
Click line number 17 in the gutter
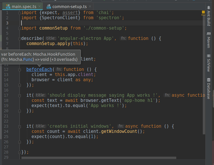(x=6, y=95)
